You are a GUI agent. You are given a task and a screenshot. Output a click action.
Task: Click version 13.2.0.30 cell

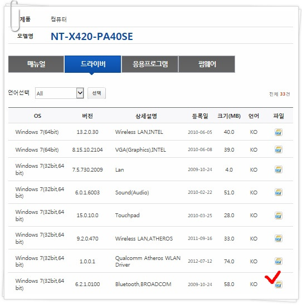pos(87,132)
